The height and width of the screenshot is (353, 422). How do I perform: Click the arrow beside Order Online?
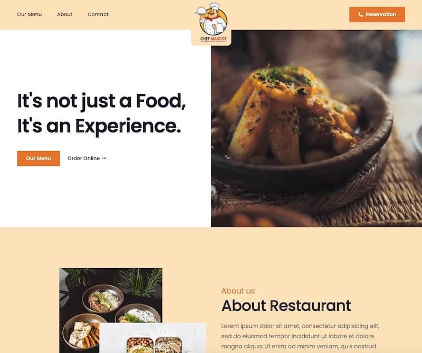point(104,159)
